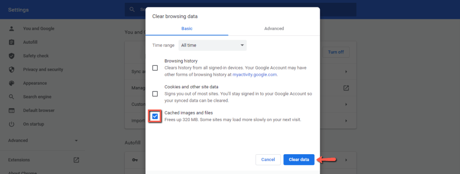Check the Cookies and other site data checkbox
This screenshot has height=174, width=460.
(155, 94)
